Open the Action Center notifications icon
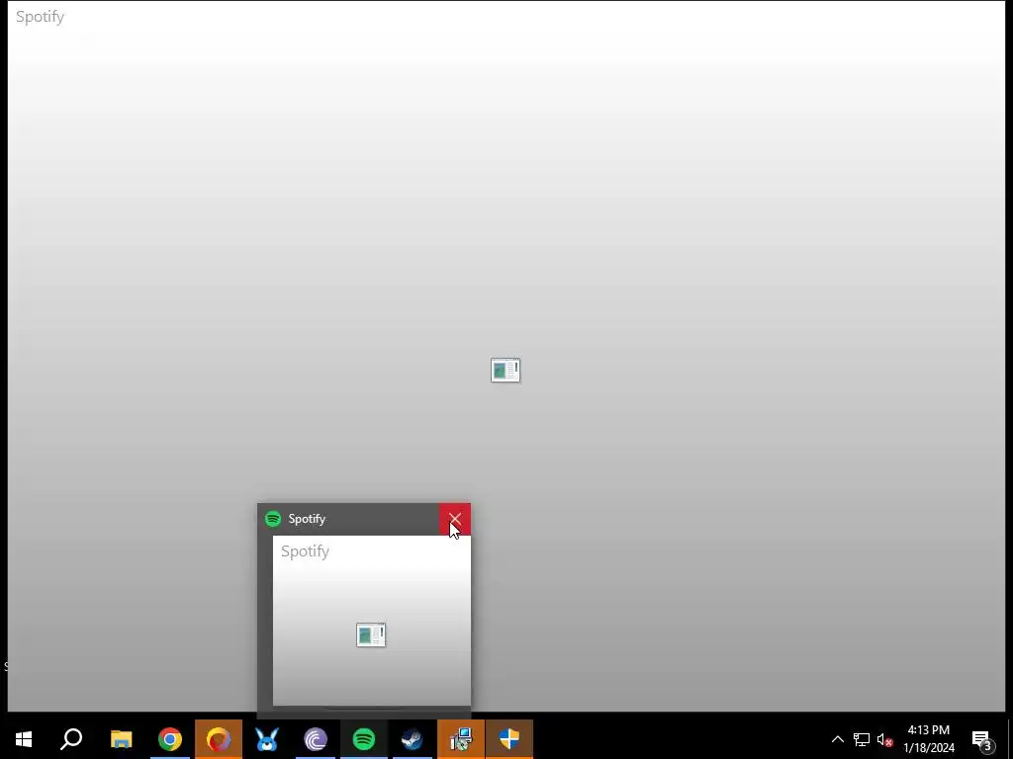The width and height of the screenshot is (1013, 759). [982, 739]
